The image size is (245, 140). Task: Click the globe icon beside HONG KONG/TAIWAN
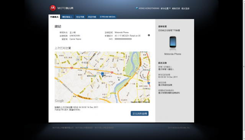pos(137,8)
